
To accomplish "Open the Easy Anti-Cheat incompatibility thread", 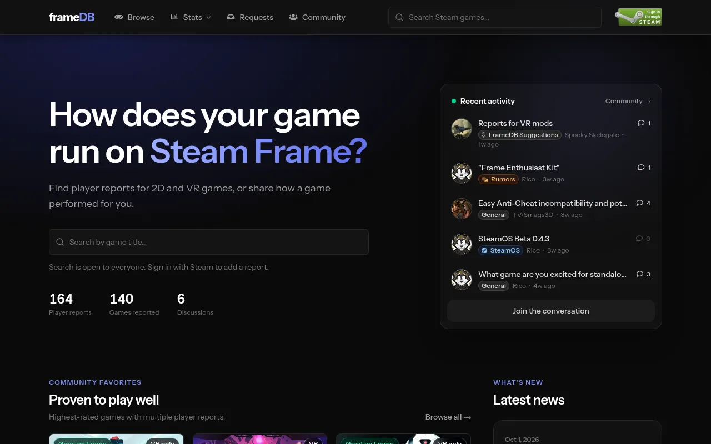I will pos(553,203).
